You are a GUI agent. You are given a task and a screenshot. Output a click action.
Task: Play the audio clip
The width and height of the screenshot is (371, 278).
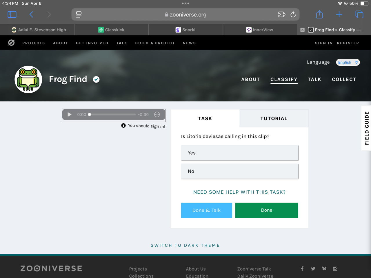(x=70, y=115)
